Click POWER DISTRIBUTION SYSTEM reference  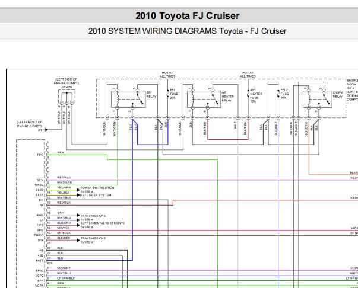97,190
